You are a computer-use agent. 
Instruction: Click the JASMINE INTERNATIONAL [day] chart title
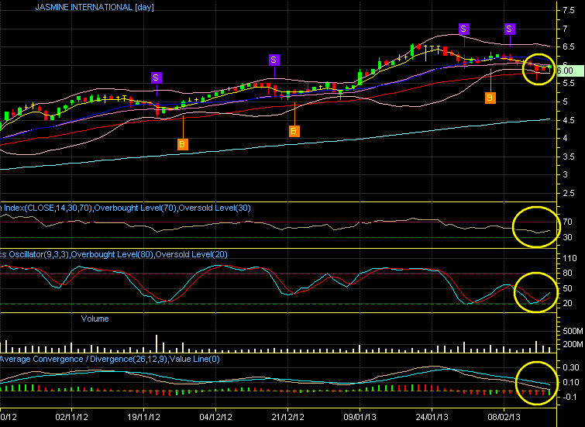(95, 7)
